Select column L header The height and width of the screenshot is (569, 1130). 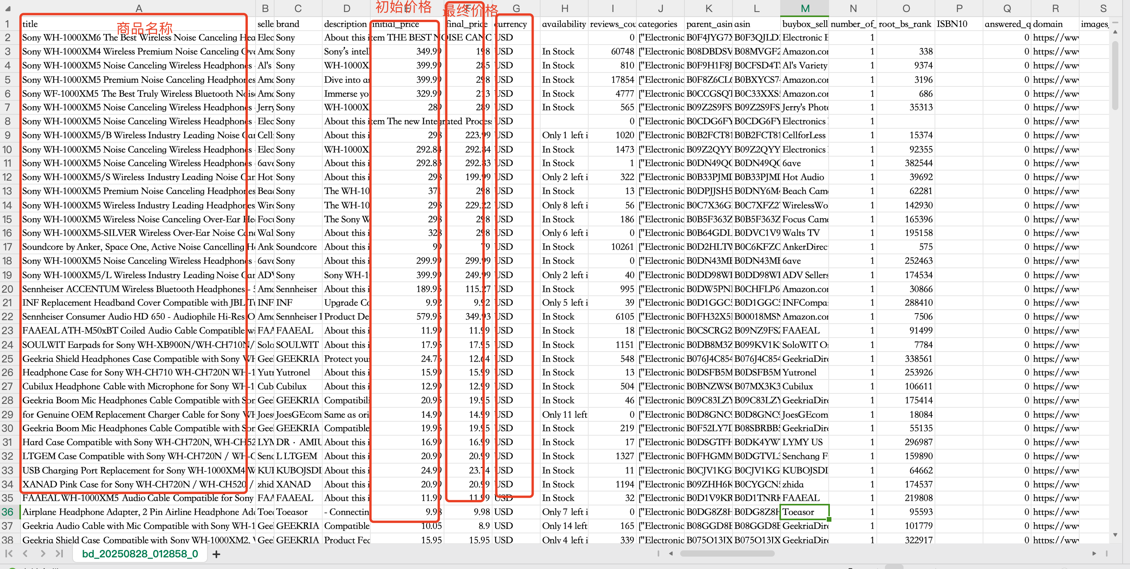pyautogui.click(x=757, y=8)
